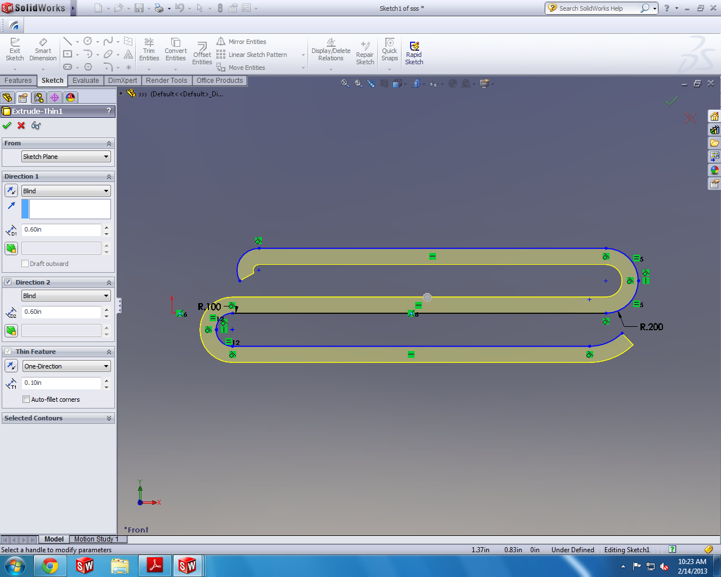721x577 pixels.
Task: Open ConfigurationManager tab icon
Action: pos(39,97)
